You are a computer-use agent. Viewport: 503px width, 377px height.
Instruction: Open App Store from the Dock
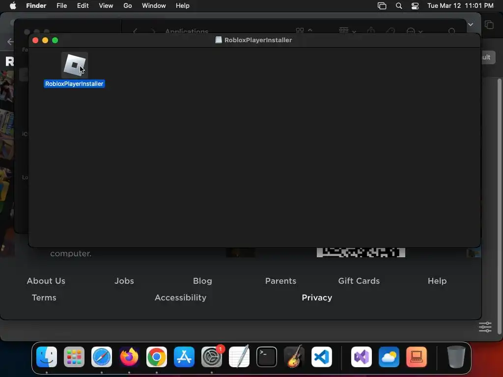tap(184, 357)
